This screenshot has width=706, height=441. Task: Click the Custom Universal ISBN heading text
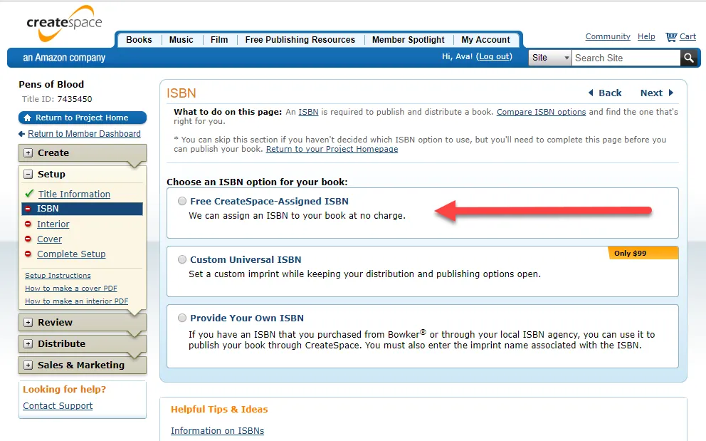[246, 259]
